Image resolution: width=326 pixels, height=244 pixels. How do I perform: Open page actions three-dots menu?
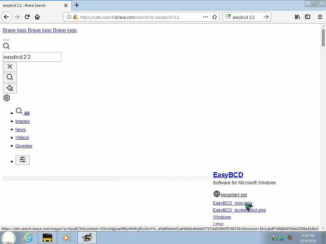point(205,17)
